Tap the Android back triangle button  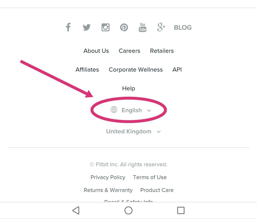point(76,210)
